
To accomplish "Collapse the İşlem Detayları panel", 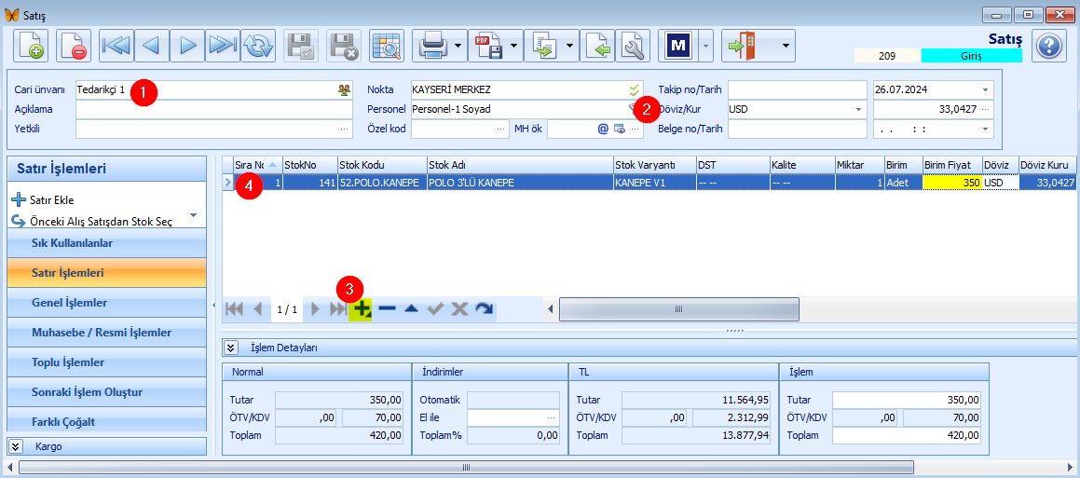I will pyautogui.click(x=231, y=348).
